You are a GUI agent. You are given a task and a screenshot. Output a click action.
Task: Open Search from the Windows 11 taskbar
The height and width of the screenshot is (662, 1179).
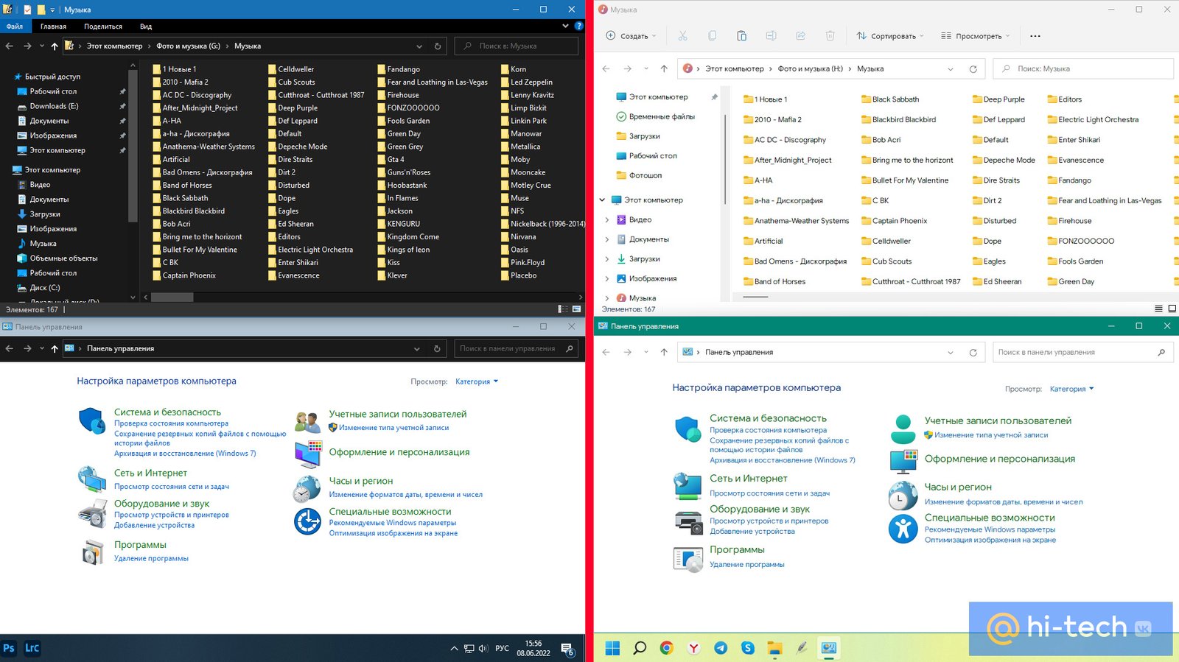640,648
